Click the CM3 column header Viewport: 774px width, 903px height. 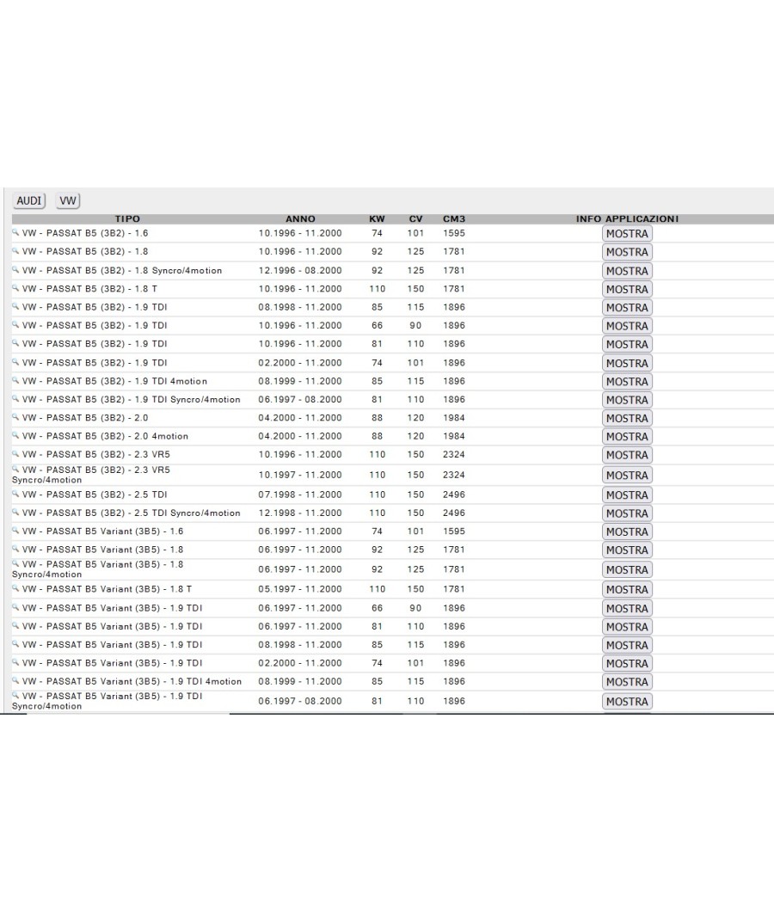point(454,218)
